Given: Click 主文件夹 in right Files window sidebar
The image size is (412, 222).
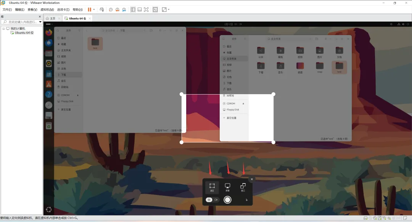Looking at the screenshot, I should [234, 59].
